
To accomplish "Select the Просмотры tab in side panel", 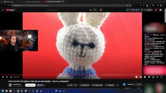I will coord(130,84).
